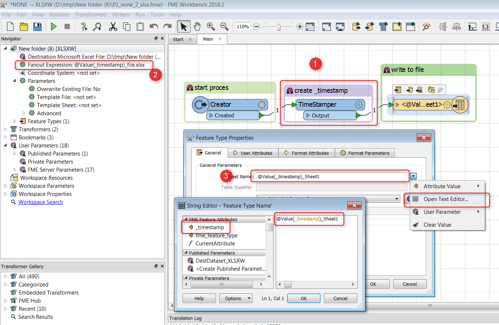The height and width of the screenshot is (325, 499).
Task: Open the Workspace Search link
Action: coord(40,202)
